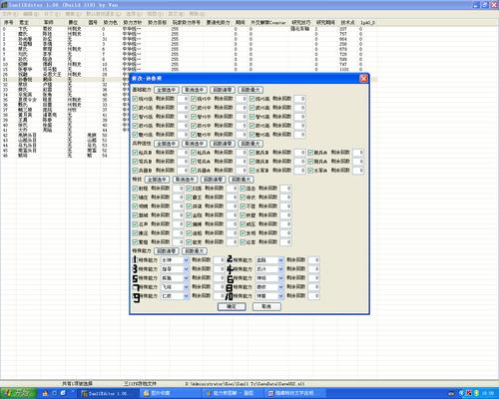The image size is (499, 399).
Task: Click 全部选中 in the 特技 section
Action: pos(158,180)
